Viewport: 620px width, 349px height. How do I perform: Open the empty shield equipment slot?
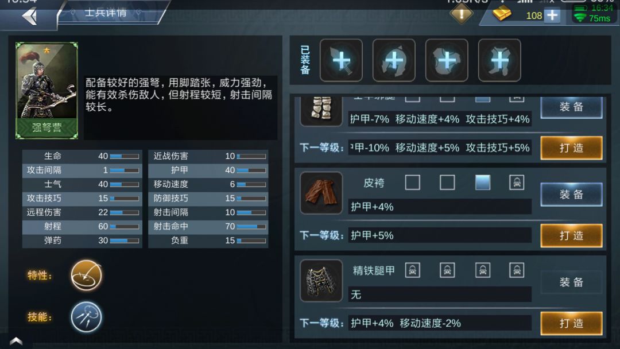(447, 60)
